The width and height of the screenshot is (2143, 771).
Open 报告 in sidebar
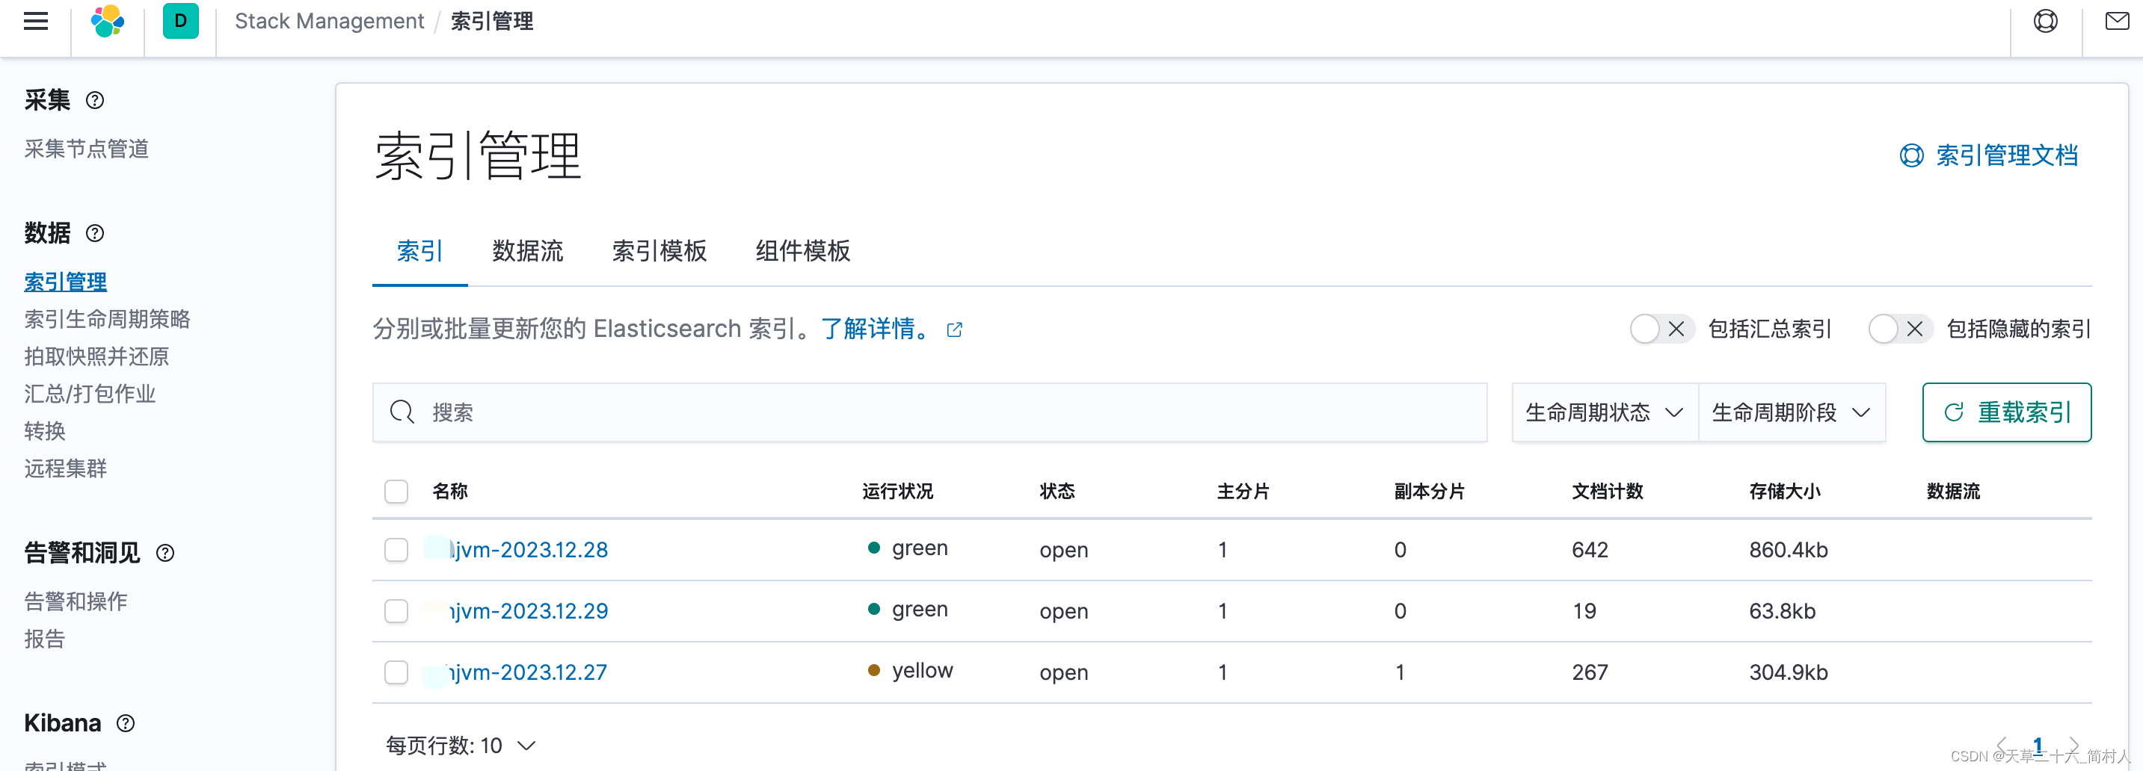(x=45, y=639)
